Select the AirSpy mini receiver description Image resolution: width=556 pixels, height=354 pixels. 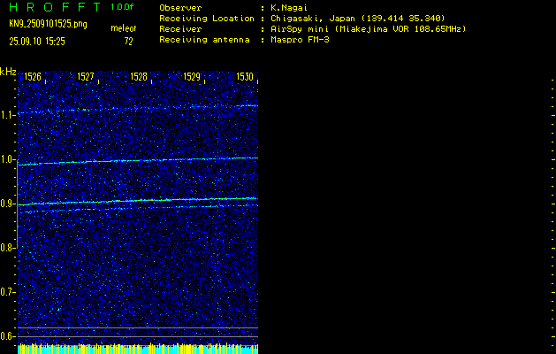(x=369, y=29)
